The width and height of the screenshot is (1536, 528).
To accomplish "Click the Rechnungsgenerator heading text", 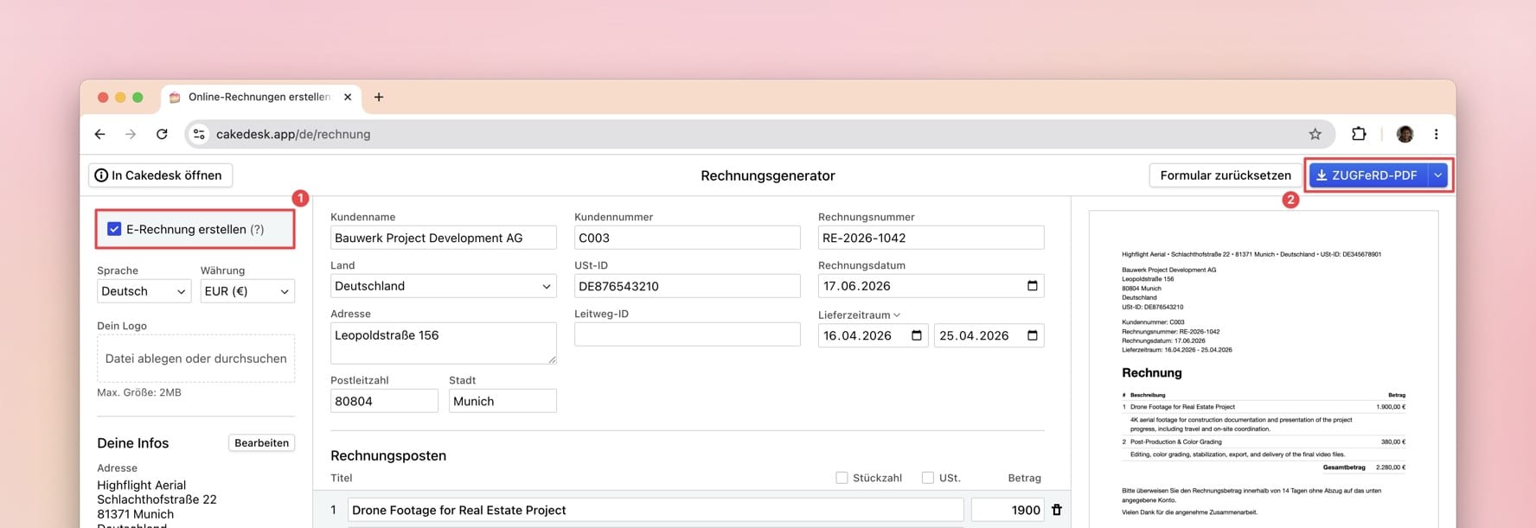I will 768,175.
